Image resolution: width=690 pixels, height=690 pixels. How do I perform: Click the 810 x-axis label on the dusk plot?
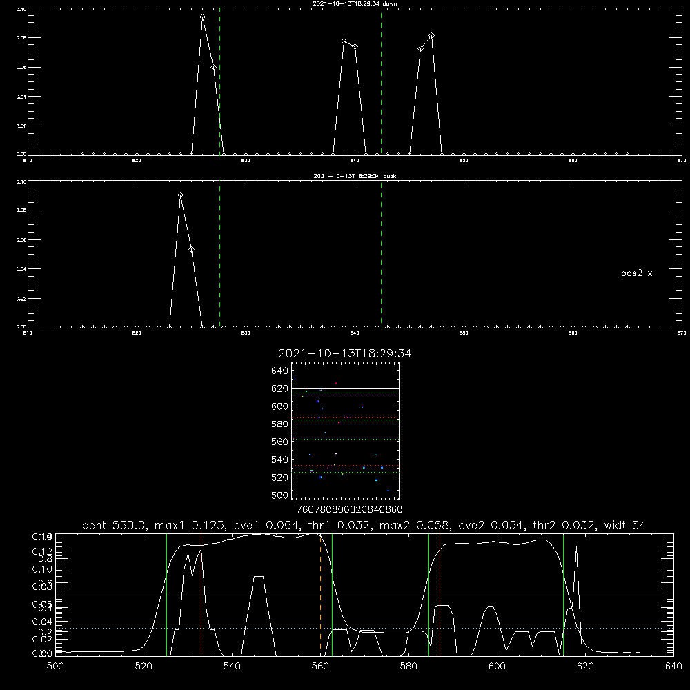click(x=28, y=333)
